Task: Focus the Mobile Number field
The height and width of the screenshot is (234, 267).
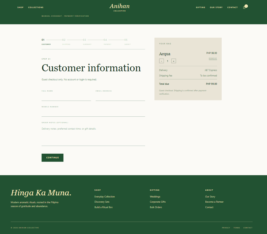Action: point(93,113)
